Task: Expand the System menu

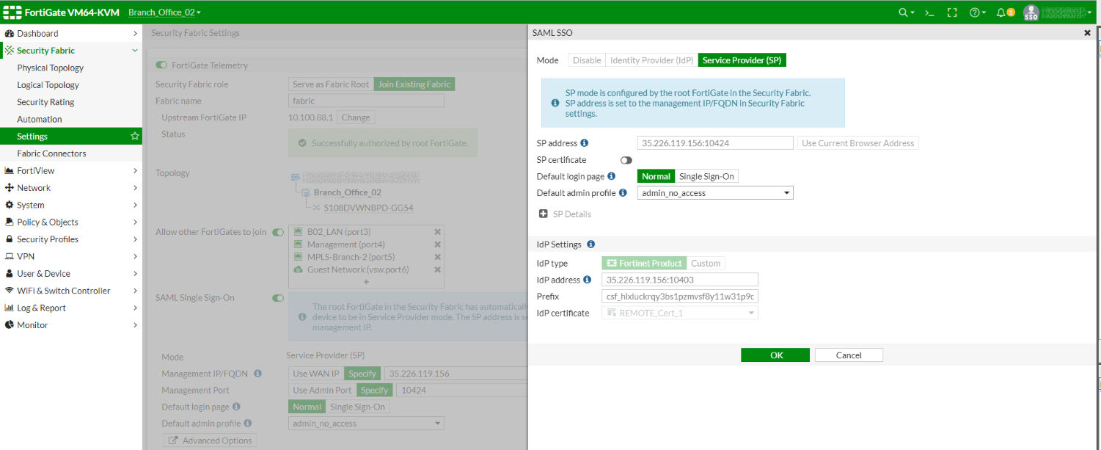Action: 71,205
